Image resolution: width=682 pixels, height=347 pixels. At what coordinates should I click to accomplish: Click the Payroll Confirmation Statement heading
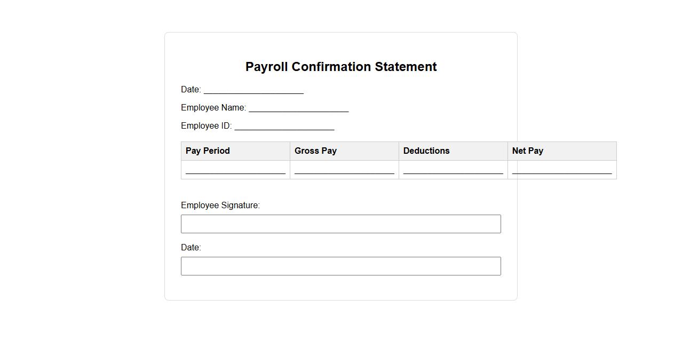coord(341,67)
